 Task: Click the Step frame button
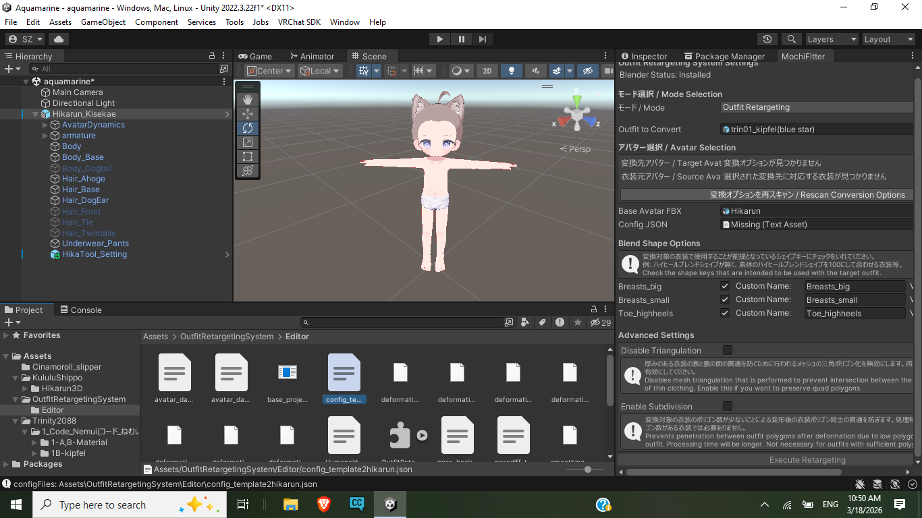[x=482, y=39]
